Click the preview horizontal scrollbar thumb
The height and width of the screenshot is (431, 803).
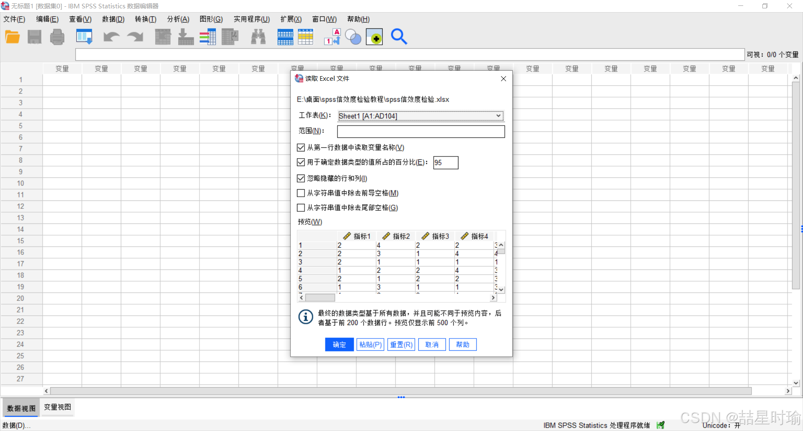(320, 298)
